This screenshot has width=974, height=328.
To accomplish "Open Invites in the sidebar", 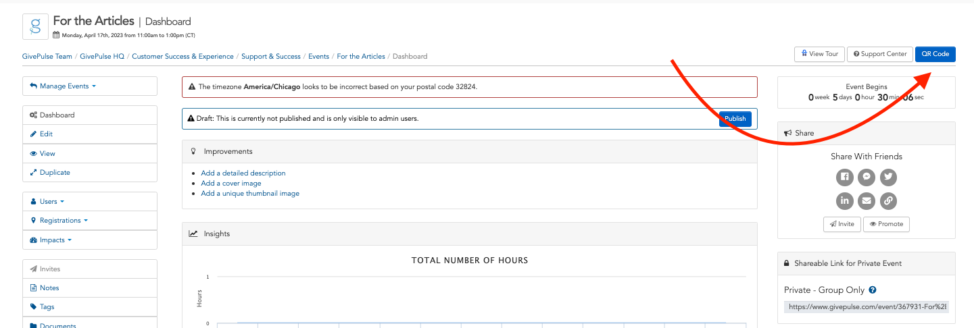I will coord(90,269).
